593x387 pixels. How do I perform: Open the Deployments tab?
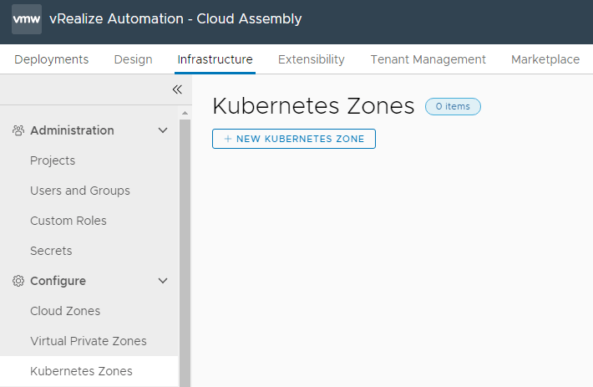tap(52, 59)
